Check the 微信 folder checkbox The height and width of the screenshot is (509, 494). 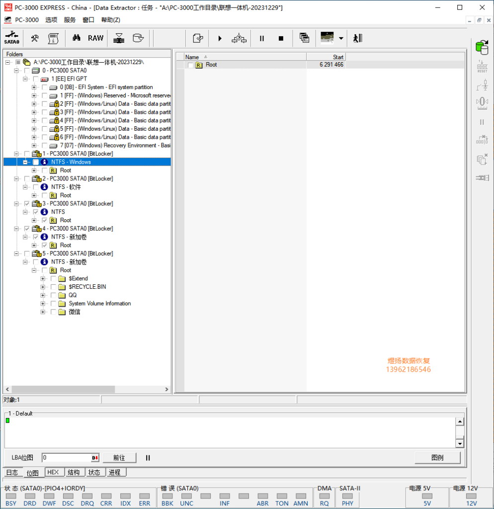[53, 312]
